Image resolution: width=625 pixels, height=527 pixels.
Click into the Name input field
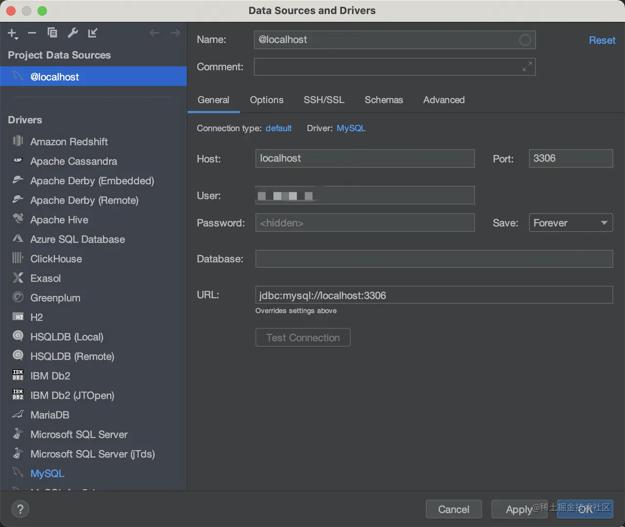pyautogui.click(x=395, y=40)
